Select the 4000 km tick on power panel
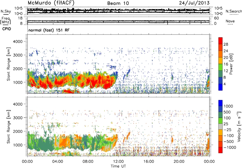This screenshot has height=168, width=242. coord(18,42)
